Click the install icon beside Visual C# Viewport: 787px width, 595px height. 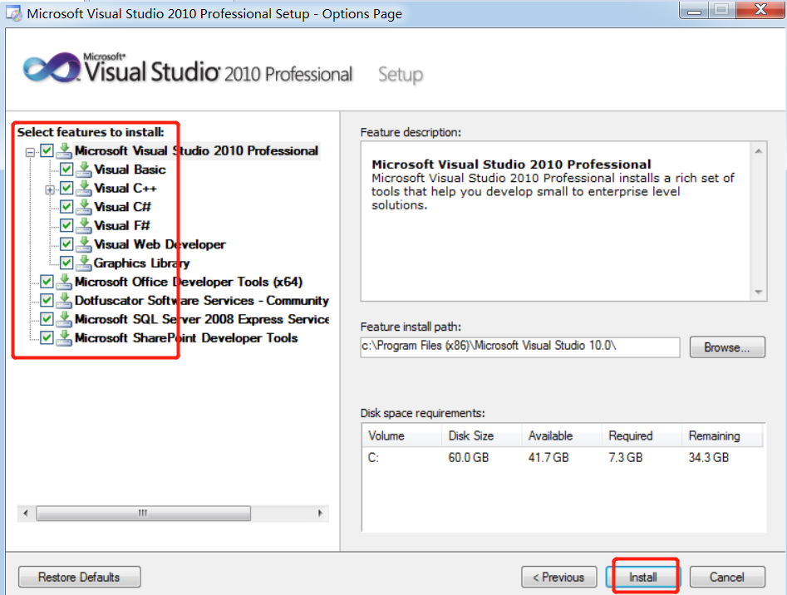click(84, 207)
